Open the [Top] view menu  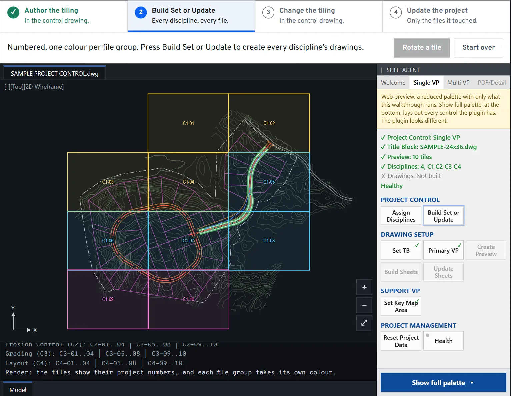click(17, 87)
